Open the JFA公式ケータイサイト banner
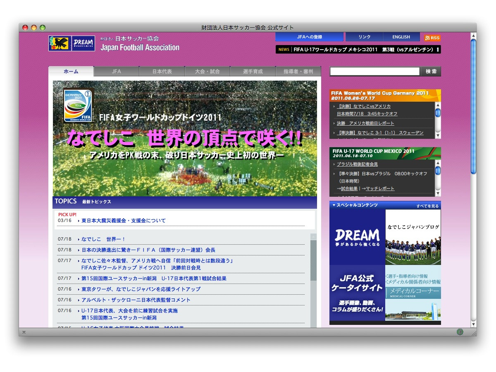 (357, 293)
